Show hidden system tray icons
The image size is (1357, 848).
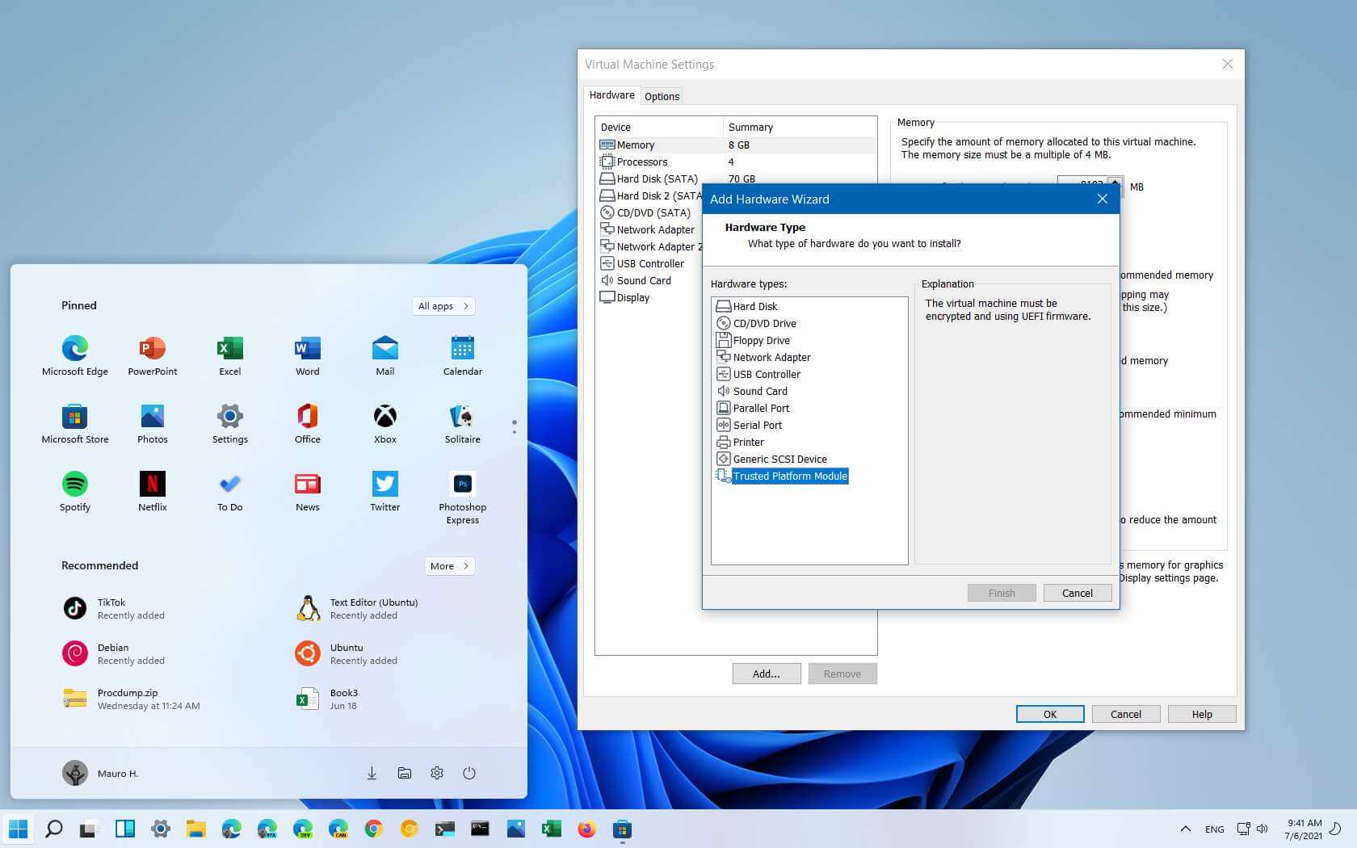pyautogui.click(x=1185, y=829)
